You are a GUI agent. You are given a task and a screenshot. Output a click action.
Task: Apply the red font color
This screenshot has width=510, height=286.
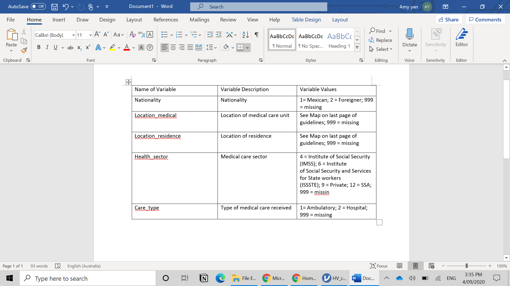coord(127,48)
